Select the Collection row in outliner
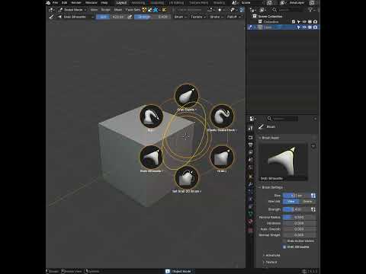Image resolution: width=366 pixels, height=274 pixels. pos(283,21)
